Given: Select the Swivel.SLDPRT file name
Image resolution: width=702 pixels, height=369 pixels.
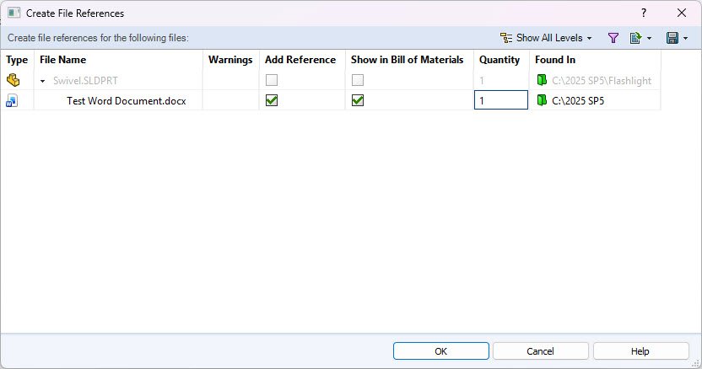Looking at the screenshot, I should 85,81.
